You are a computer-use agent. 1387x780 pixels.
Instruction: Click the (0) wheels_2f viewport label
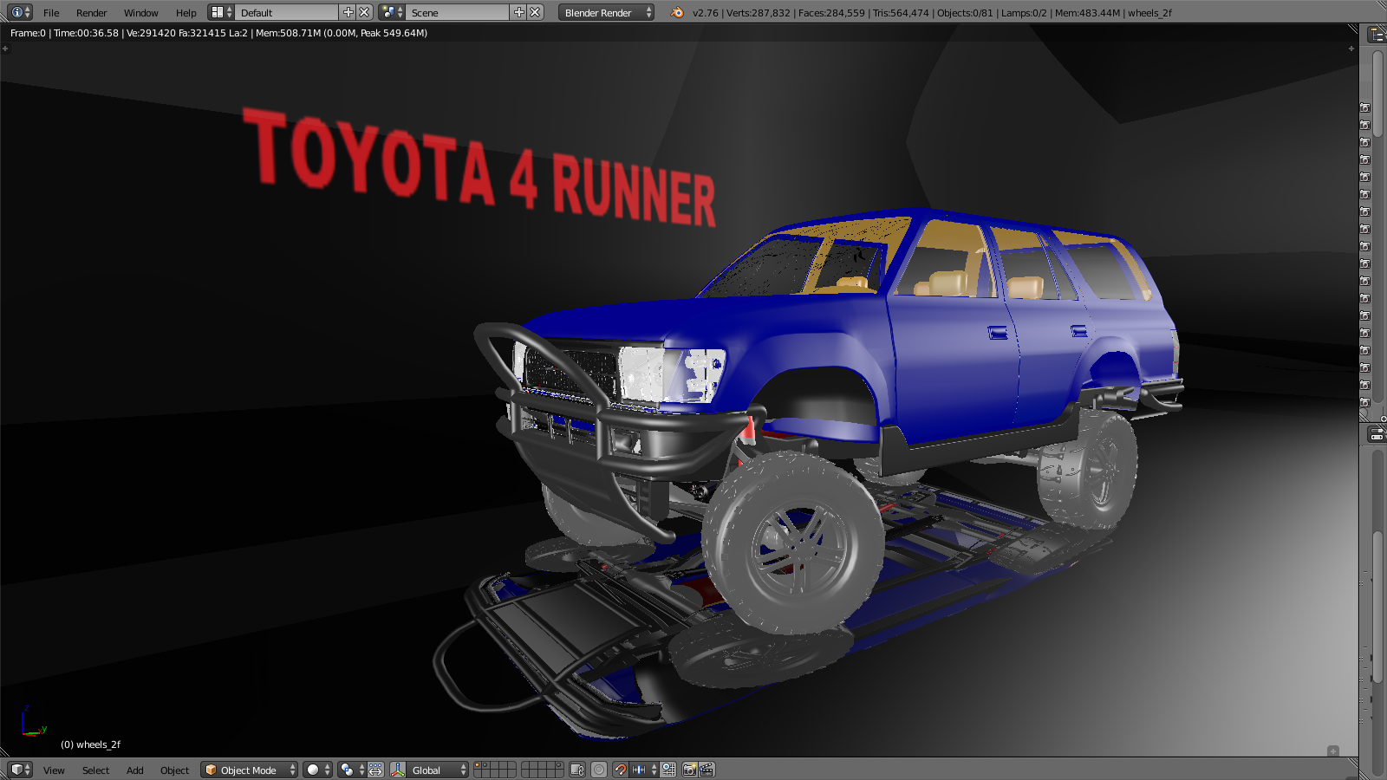pyautogui.click(x=90, y=744)
